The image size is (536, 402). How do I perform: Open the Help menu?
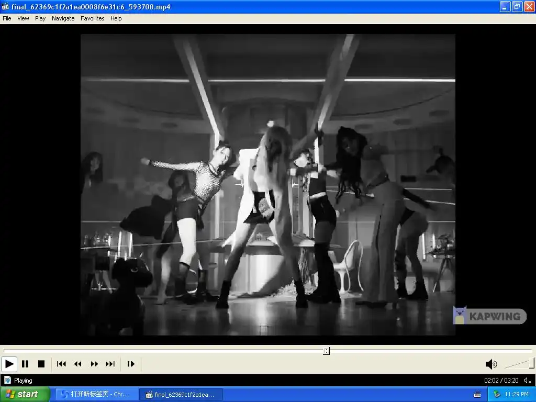(x=116, y=18)
